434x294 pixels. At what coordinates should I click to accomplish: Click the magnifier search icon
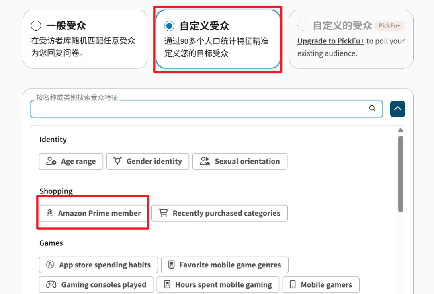(372, 108)
